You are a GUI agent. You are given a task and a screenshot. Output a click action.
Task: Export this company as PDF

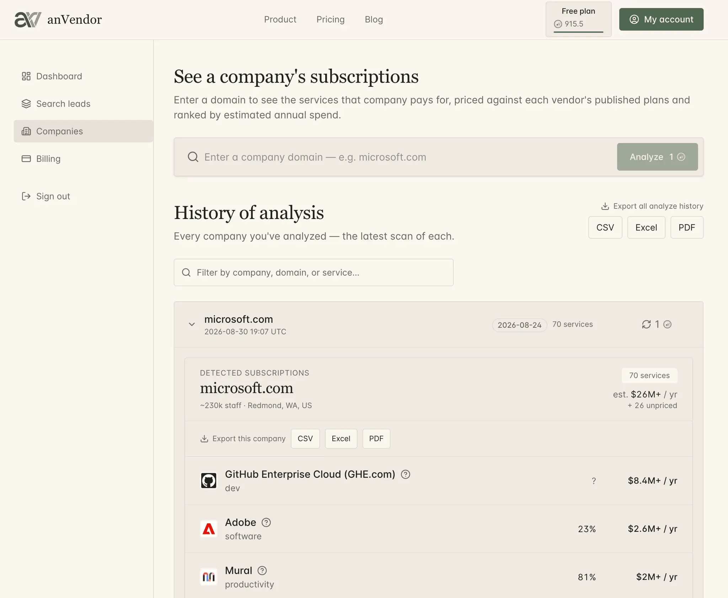click(376, 439)
